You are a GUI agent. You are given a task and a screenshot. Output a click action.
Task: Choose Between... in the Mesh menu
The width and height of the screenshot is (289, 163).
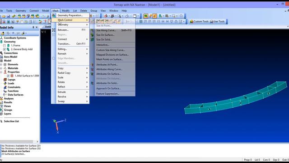coord(70,30)
